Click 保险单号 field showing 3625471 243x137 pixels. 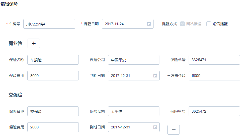(214, 60)
